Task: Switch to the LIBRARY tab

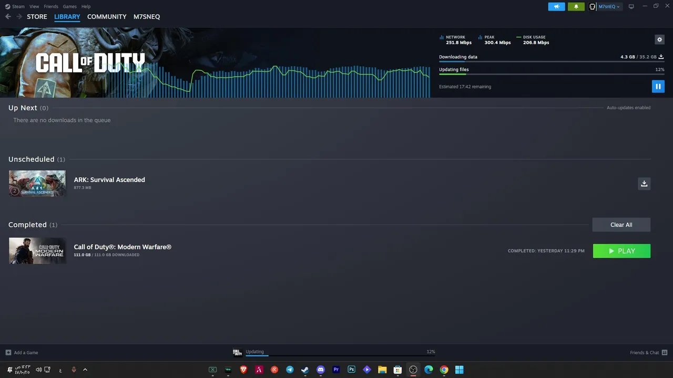Action: coord(67,17)
